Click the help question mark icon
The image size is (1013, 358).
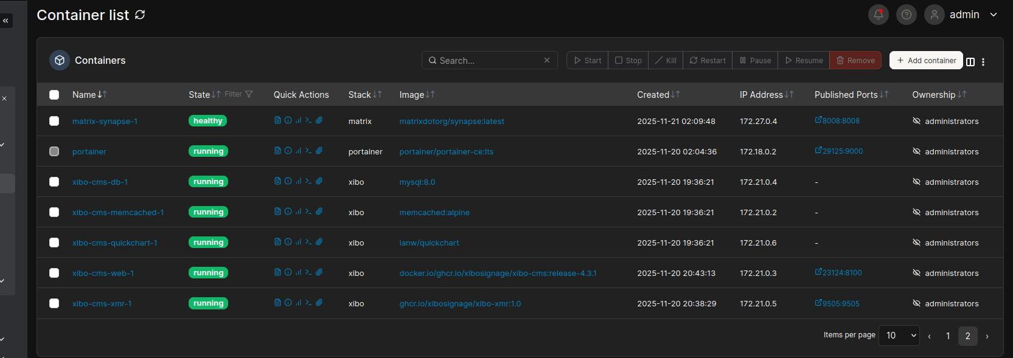[x=906, y=15]
